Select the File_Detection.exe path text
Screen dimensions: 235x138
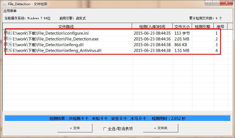pos(56,39)
